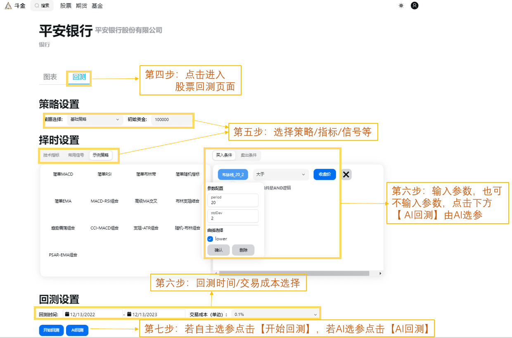This screenshot has width=512, height=338.
Task: Open the 期货 menu
Action: 81,6
